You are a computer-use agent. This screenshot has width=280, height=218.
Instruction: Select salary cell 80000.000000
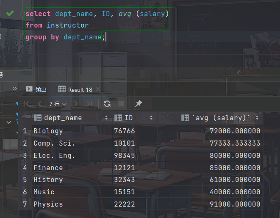(210, 155)
